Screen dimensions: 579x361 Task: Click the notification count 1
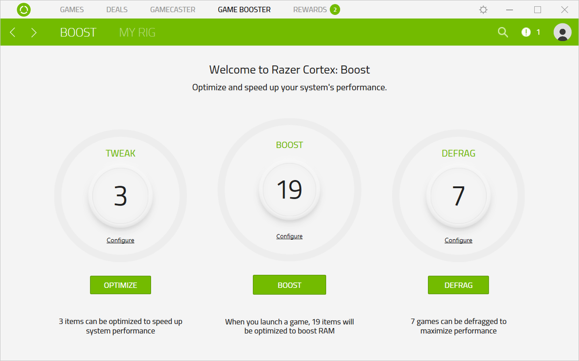[538, 32]
